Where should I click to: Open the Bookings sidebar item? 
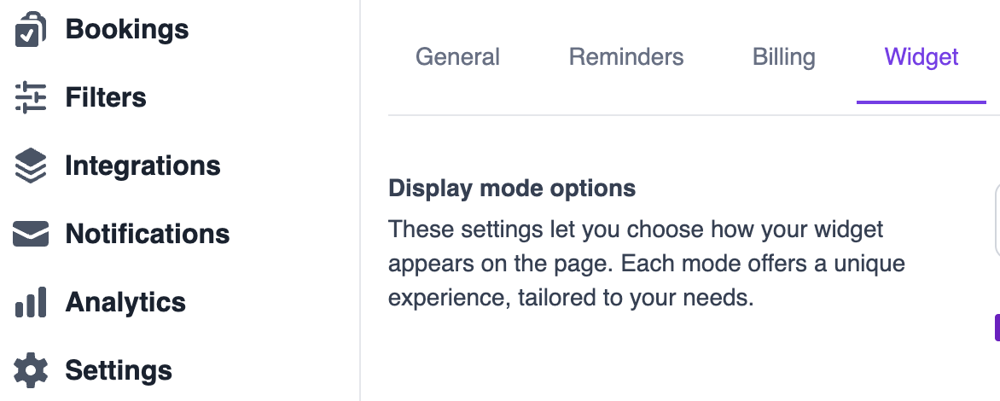127,30
